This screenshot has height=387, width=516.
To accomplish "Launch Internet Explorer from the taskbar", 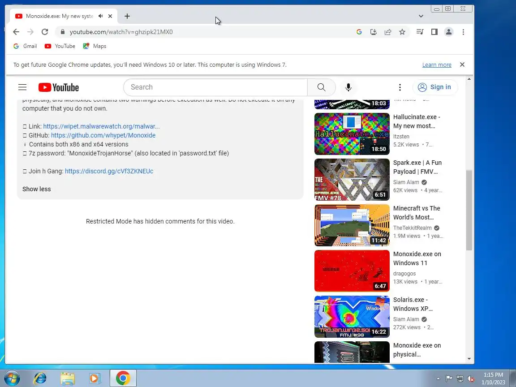I will pyautogui.click(x=40, y=378).
